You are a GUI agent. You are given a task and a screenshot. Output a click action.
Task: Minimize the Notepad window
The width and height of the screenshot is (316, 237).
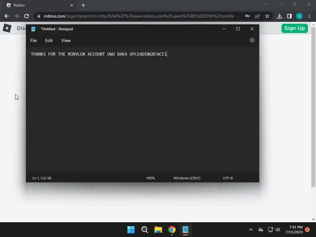224,29
